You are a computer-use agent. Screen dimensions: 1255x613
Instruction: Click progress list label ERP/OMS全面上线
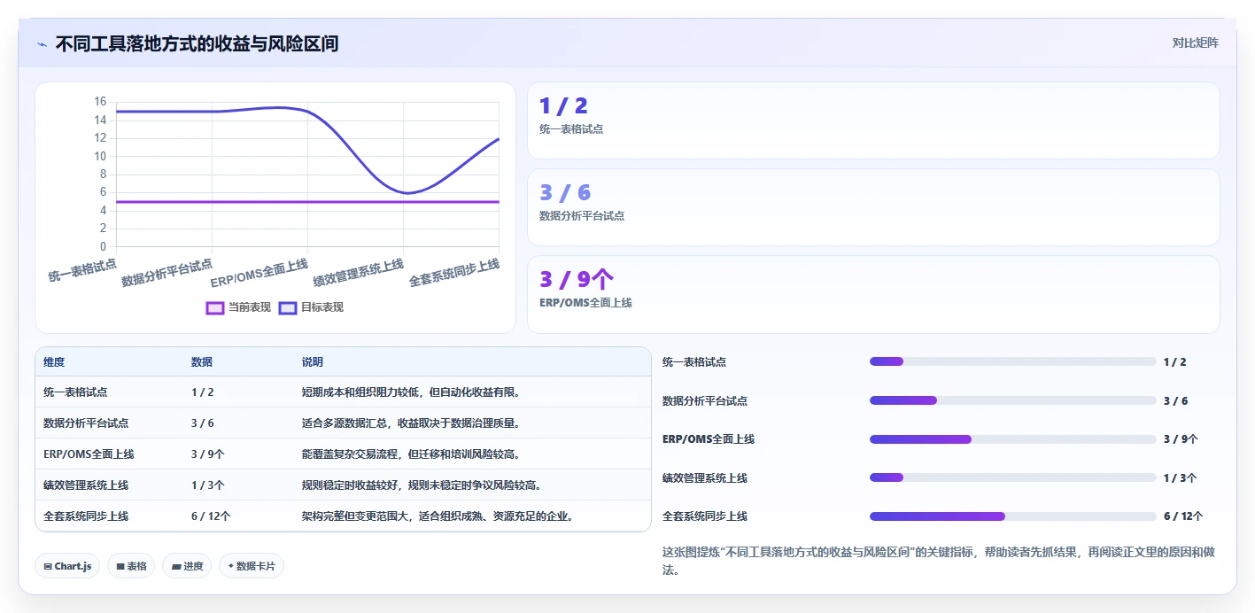709,439
